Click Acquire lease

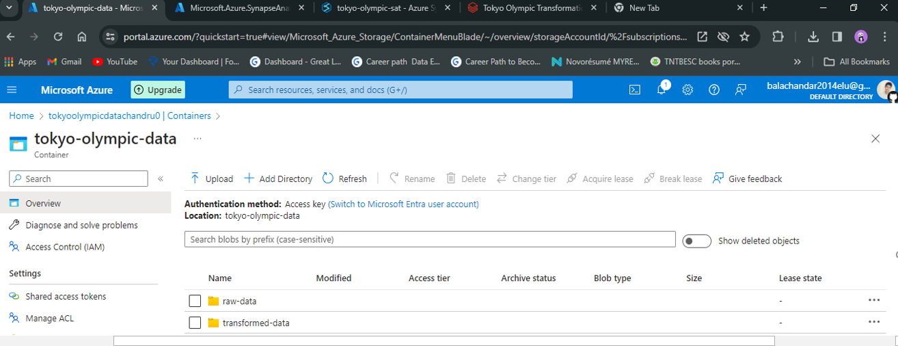click(599, 178)
